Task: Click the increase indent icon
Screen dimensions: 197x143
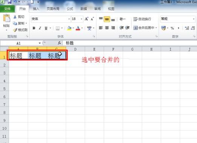Action: click(x=127, y=28)
